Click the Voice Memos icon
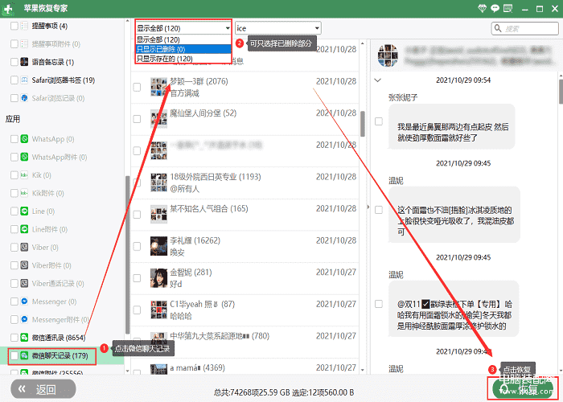Viewport: 563px width, 402px height. 24,62
